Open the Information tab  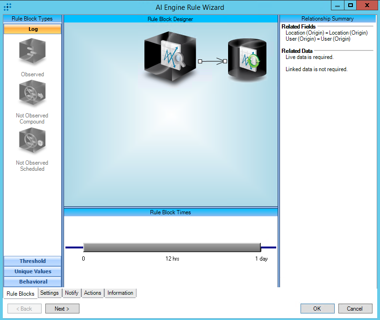(x=120, y=293)
